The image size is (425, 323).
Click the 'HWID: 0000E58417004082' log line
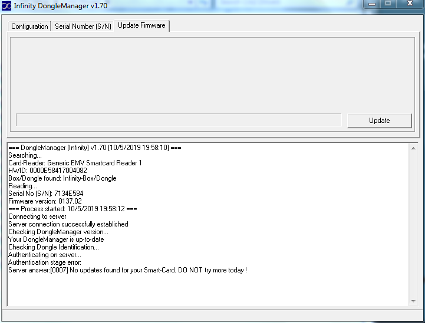click(x=47, y=171)
